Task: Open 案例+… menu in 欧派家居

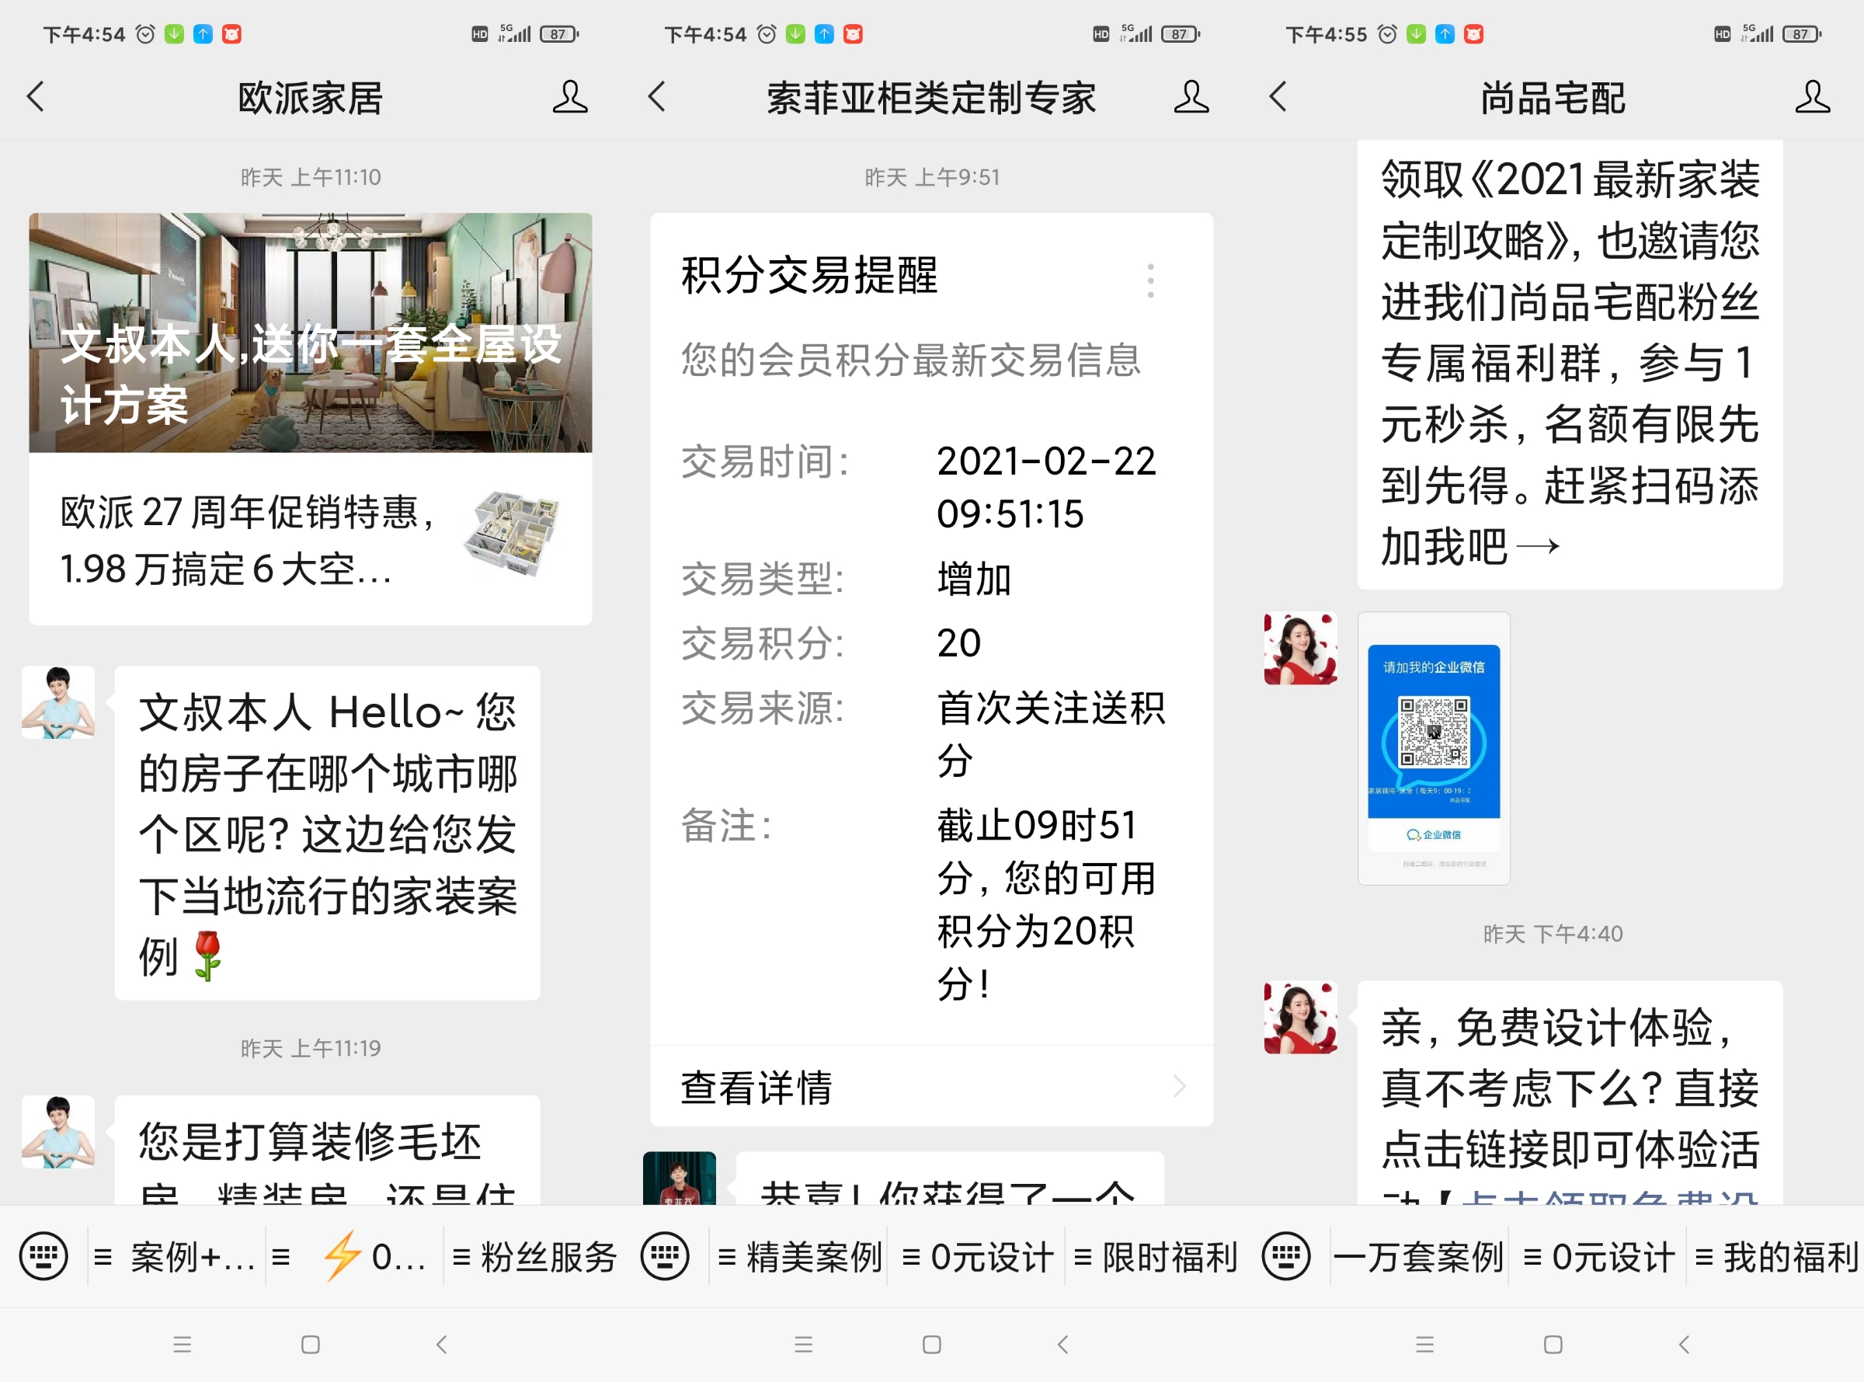Action: click(x=176, y=1256)
